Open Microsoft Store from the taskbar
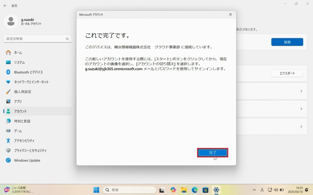The height and width of the screenshot is (195, 313). click(x=205, y=190)
